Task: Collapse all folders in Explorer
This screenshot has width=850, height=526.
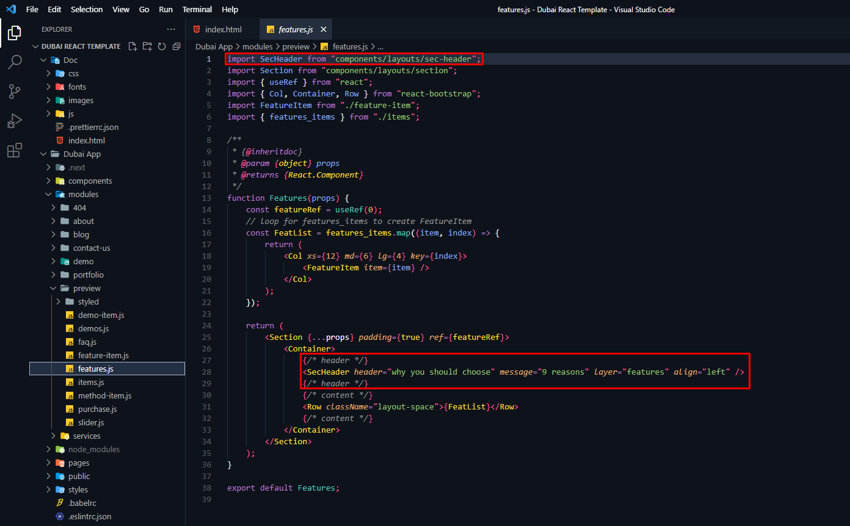Action: click(176, 46)
